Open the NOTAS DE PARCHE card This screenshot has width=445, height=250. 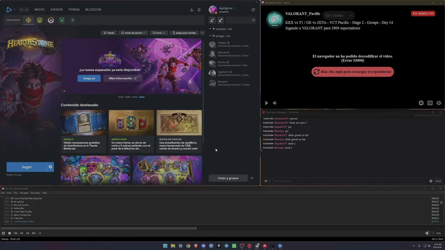coord(179,131)
